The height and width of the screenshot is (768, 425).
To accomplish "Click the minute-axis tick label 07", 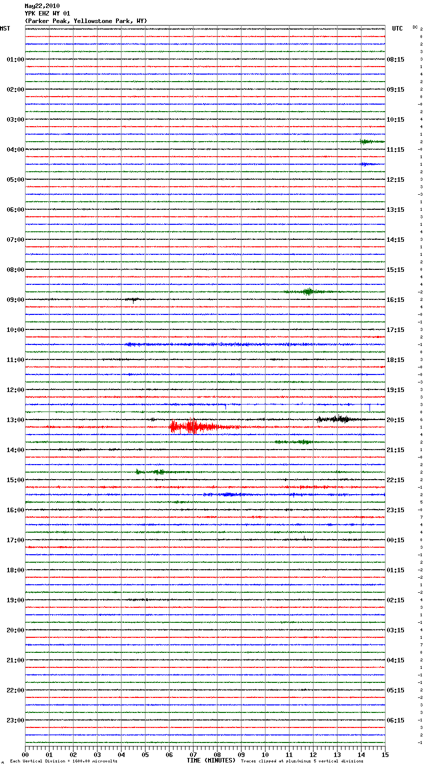I will (x=193, y=754).
